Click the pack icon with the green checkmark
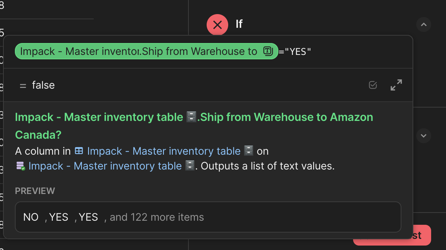 pos(20,166)
